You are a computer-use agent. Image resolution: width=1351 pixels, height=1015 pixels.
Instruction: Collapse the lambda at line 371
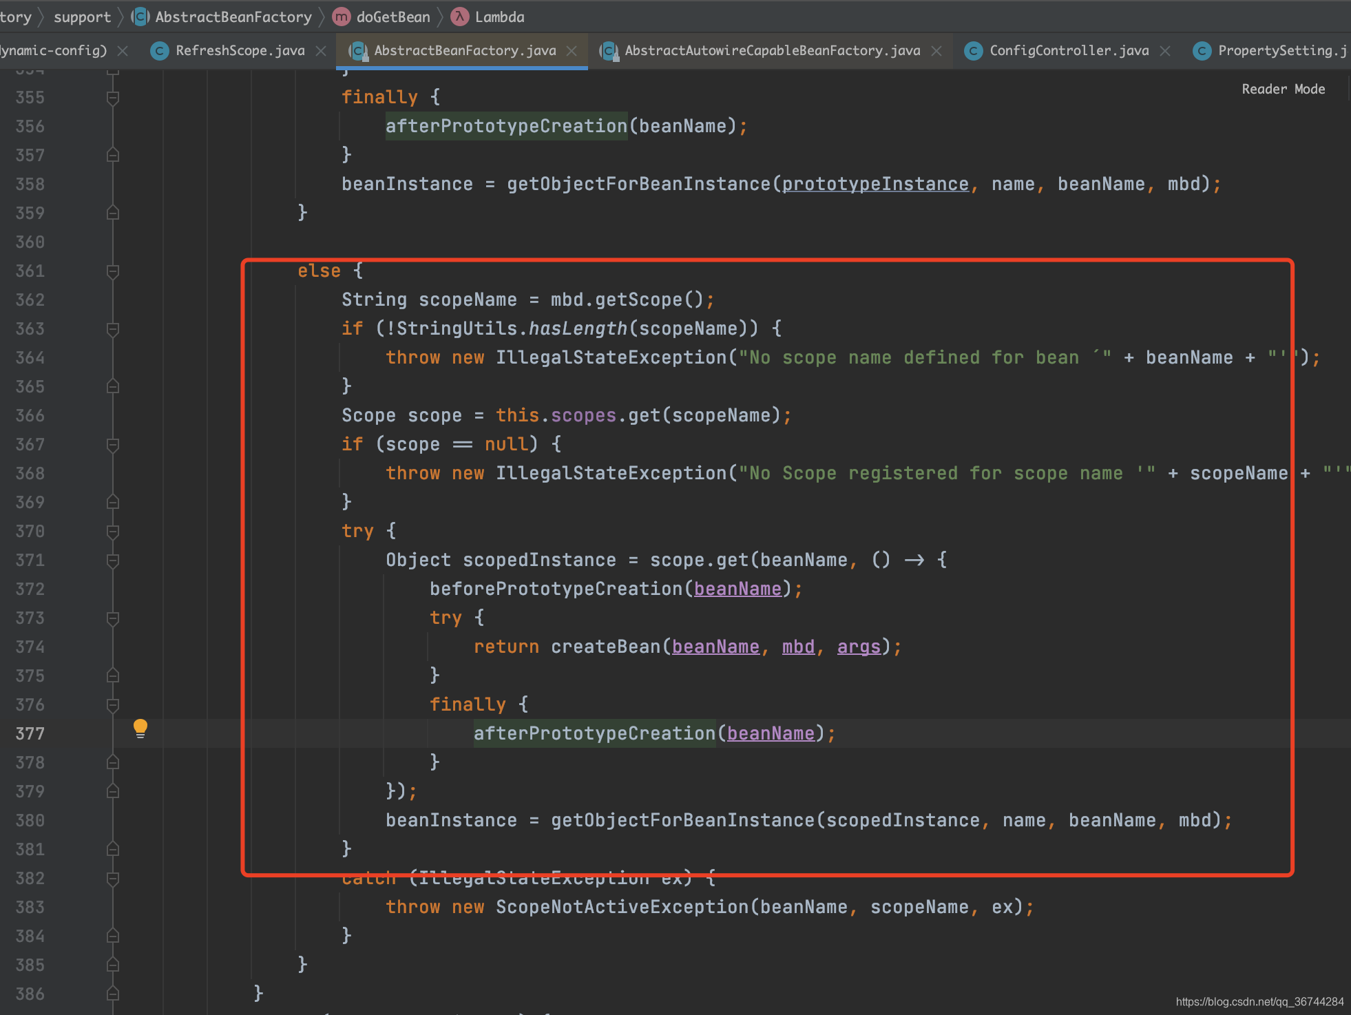pyautogui.click(x=113, y=561)
